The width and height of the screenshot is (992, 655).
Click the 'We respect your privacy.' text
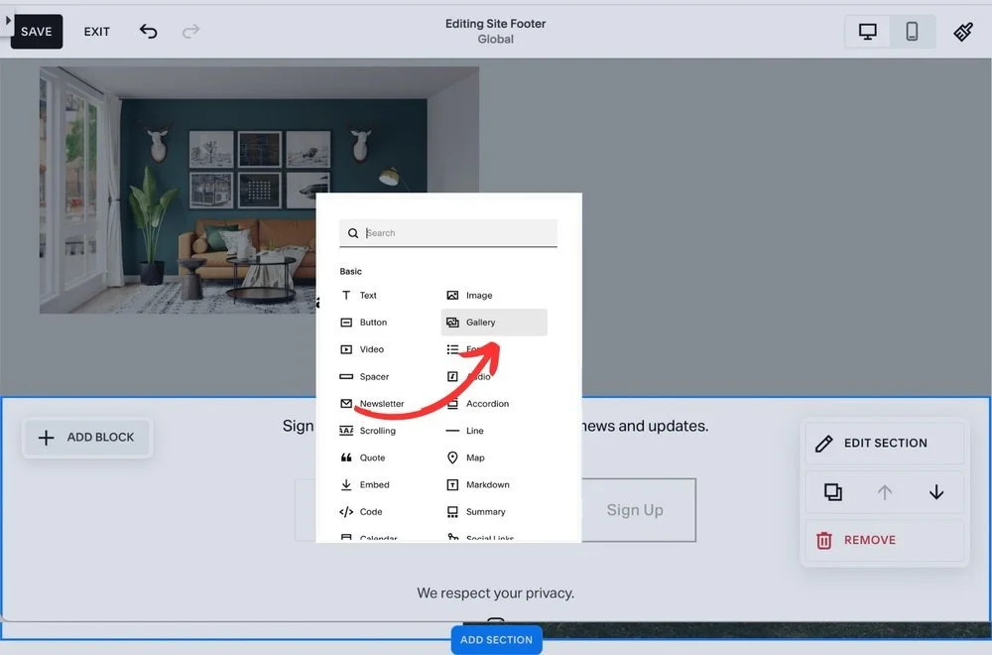point(495,593)
